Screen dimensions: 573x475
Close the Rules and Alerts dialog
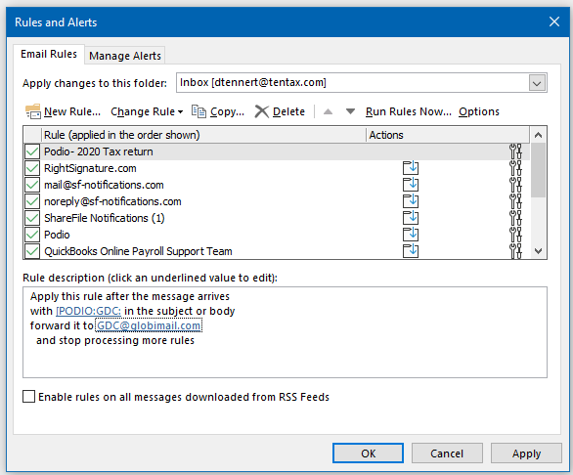tap(554, 22)
